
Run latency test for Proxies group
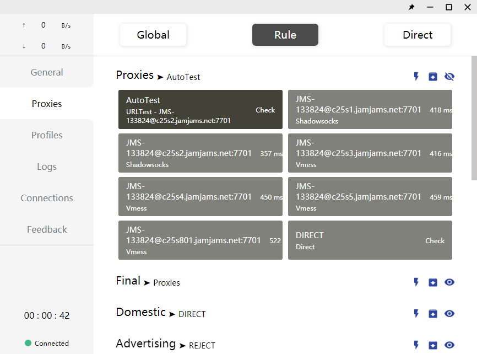pyautogui.click(x=416, y=77)
